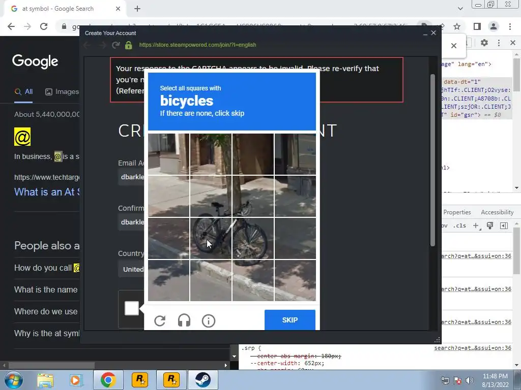Click the Steam window vertical scrollbar
The image size is (521, 390).
coord(432,160)
